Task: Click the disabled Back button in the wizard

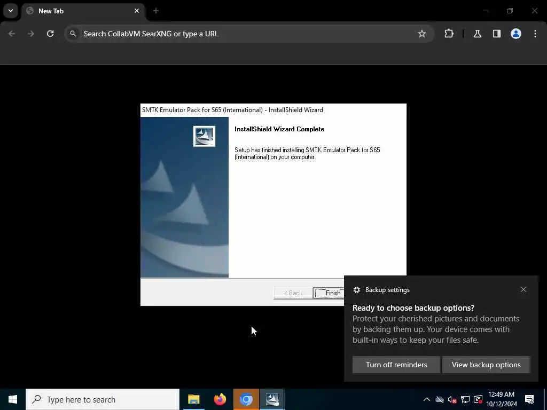Action: pos(293,293)
